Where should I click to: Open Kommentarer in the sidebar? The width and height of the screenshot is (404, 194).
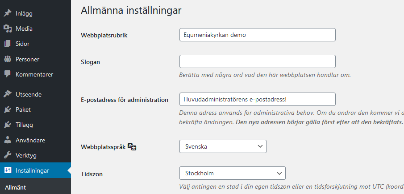click(x=35, y=74)
